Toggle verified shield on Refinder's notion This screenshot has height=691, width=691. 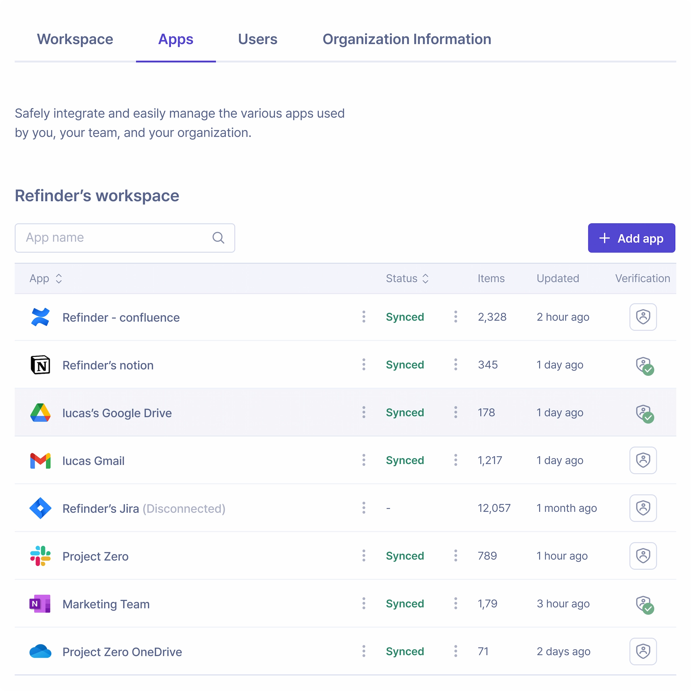[644, 366]
